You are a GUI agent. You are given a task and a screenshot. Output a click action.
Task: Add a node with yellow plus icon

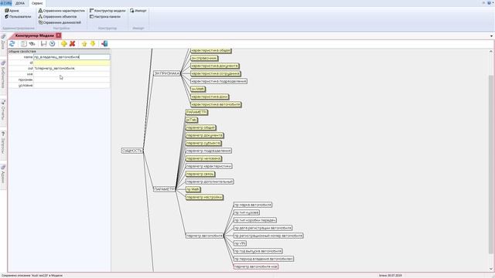tap(63, 44)
